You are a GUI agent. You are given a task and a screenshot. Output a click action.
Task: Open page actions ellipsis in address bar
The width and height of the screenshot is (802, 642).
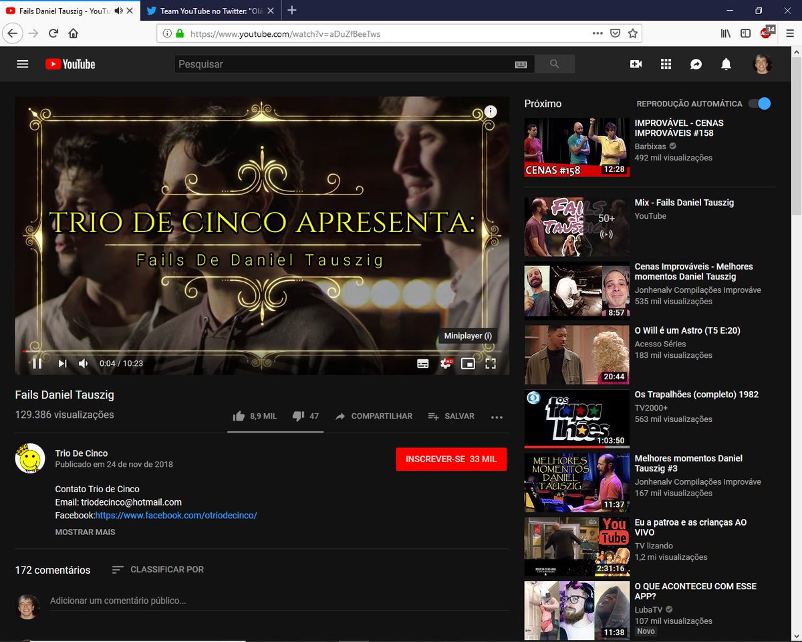(x=597, y=33)
